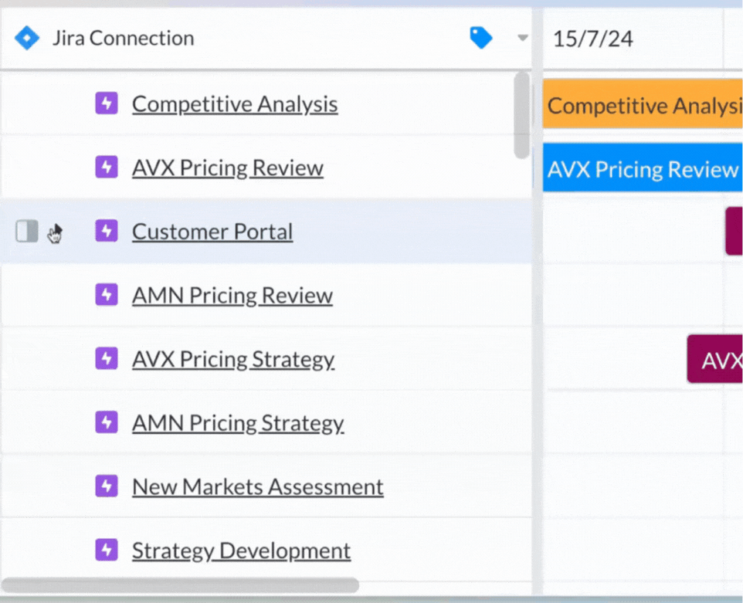This screenshot has width=743, height=603.
Task: Toggle the checkbox on the Customer Portal row
Action: (x=27, y=231)
